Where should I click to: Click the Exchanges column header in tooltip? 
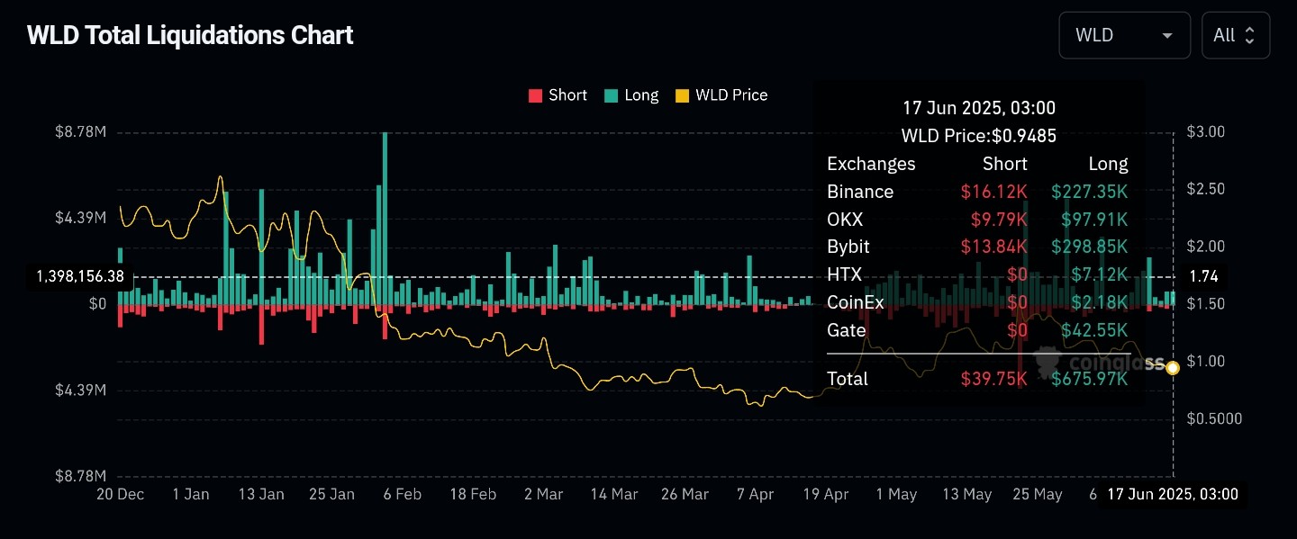pyautogui.click(x=871, y=164)
